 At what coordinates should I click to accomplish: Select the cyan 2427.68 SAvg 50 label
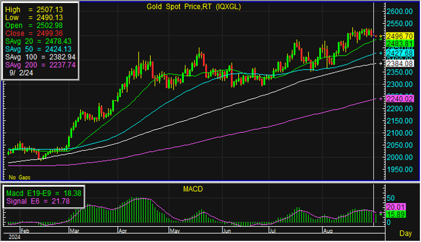[400, 53]
